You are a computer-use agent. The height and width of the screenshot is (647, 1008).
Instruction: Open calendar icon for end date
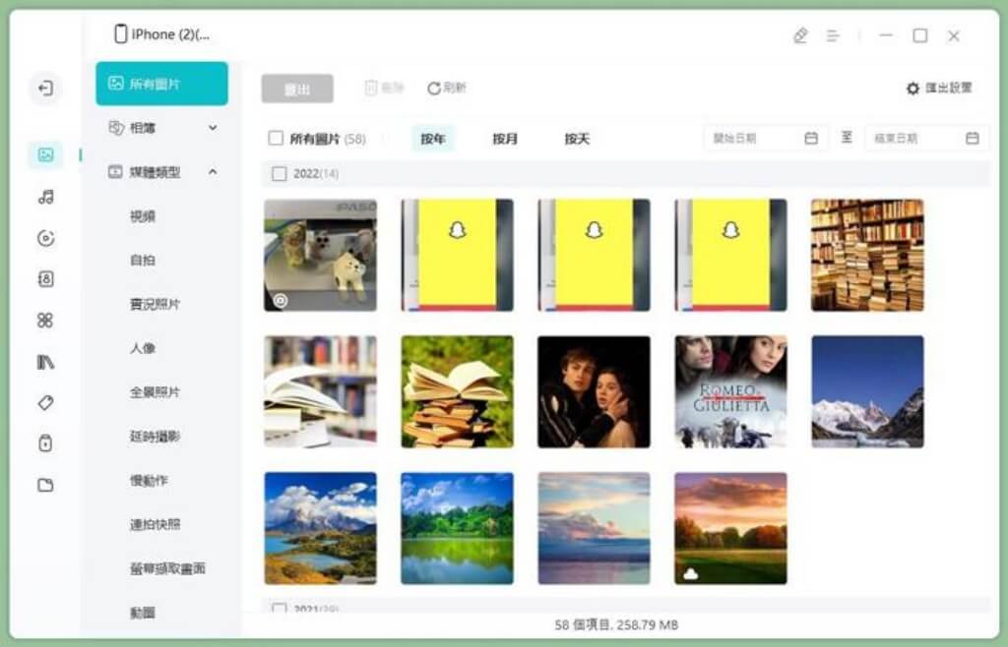(x=972, y=138)
